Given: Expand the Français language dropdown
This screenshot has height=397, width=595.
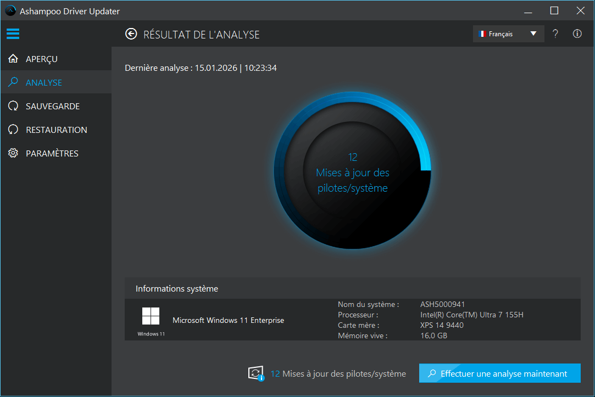Looking at the screenshot, I should click(x=532, y=33).
